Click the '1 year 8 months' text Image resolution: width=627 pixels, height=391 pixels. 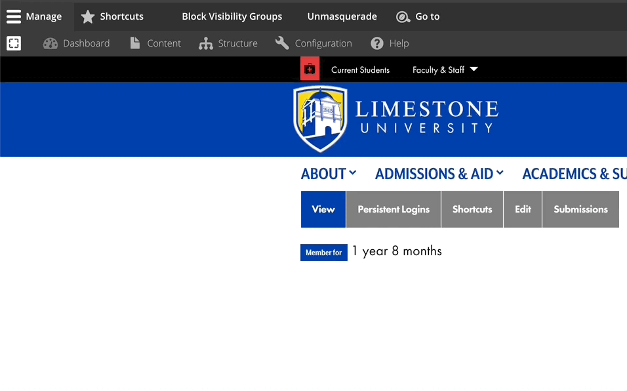tap(397, 251)
